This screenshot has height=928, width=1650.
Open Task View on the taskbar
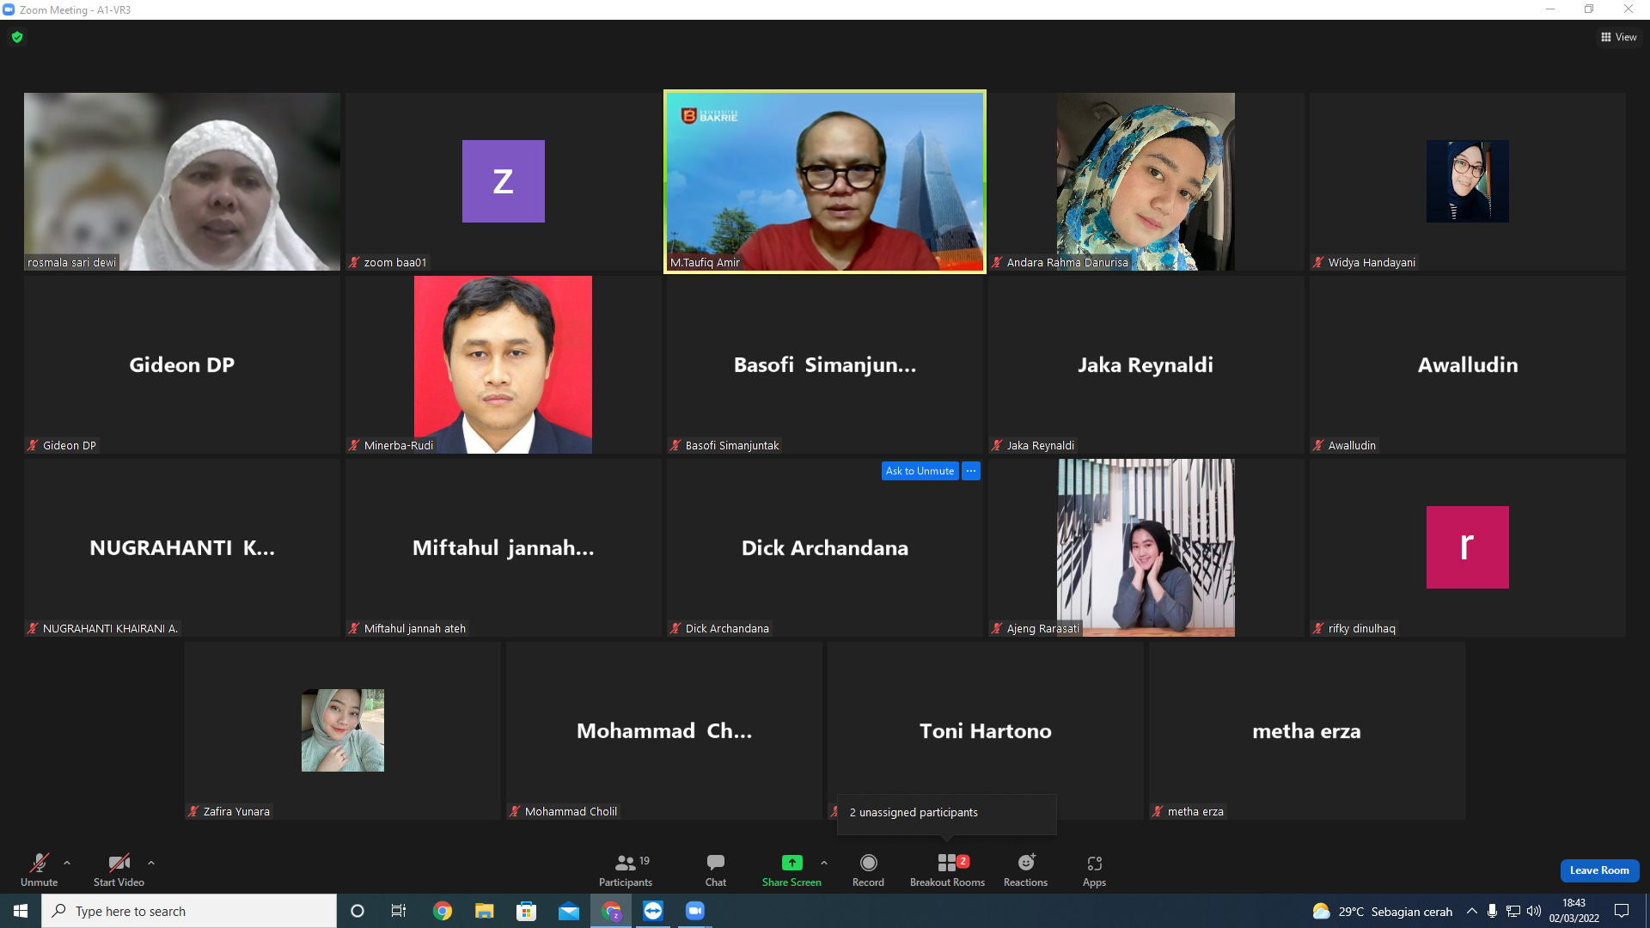399,911
